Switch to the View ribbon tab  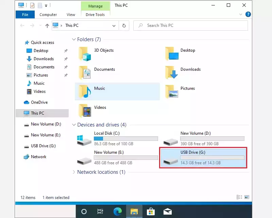pos(71,15)
